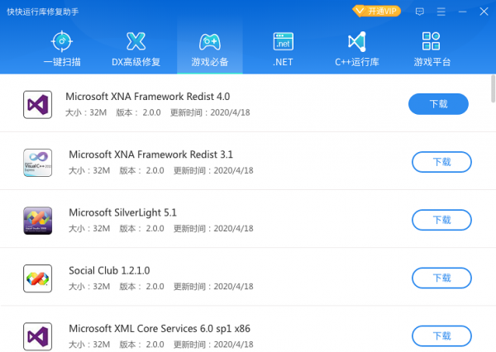Click the Social Club app icon

[x=37, y=278]
